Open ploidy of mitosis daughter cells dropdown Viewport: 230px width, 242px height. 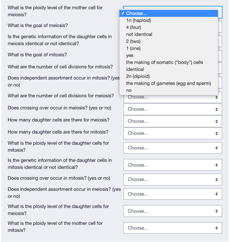[173, 148]
